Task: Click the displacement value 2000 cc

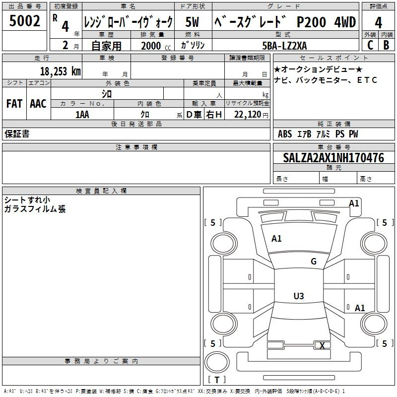Action: click(156, 46)
